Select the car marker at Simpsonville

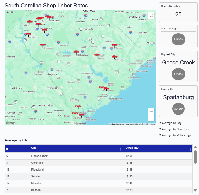[x=45, y=30]
